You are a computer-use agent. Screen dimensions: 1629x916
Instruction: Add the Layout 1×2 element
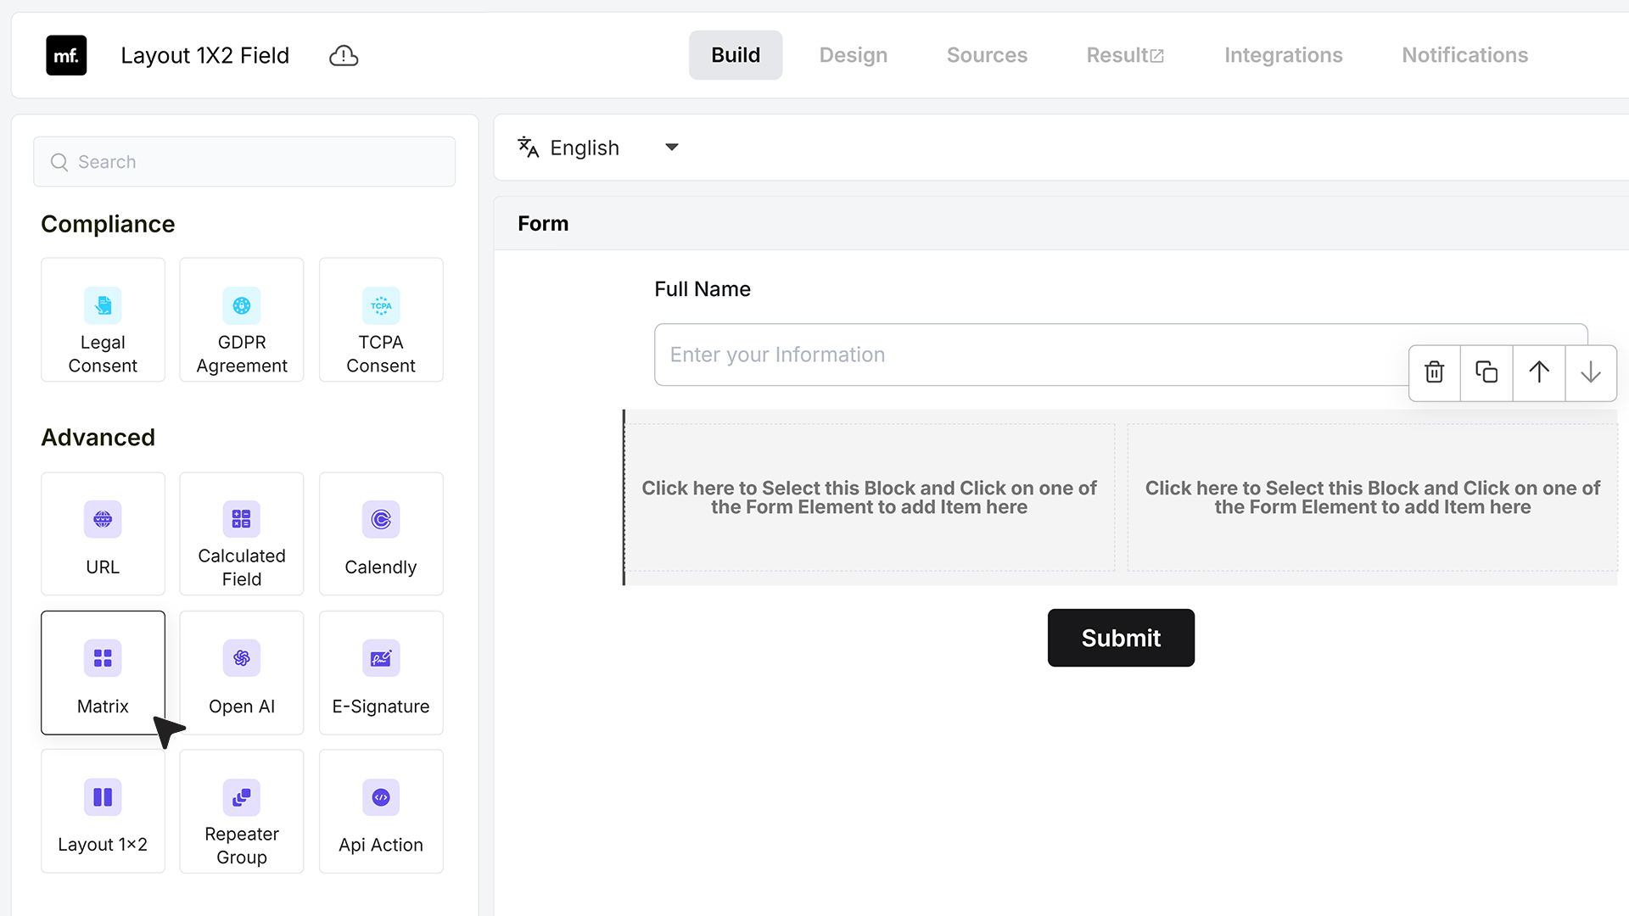point(103,811)
